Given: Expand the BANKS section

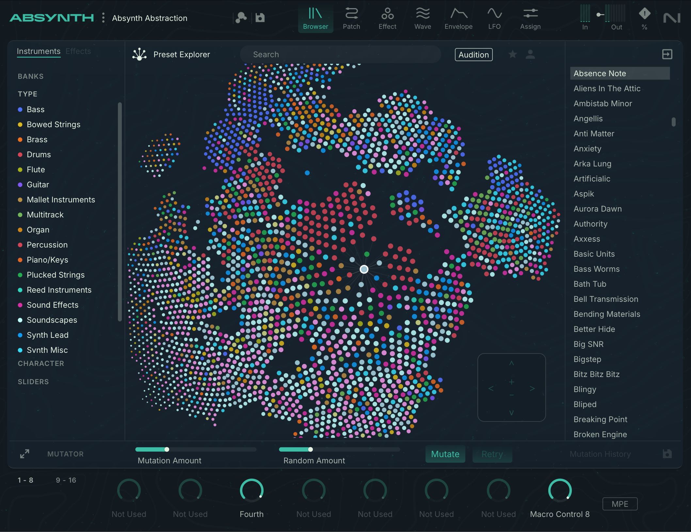Looking at the screenshot, I should coord(31,76).
